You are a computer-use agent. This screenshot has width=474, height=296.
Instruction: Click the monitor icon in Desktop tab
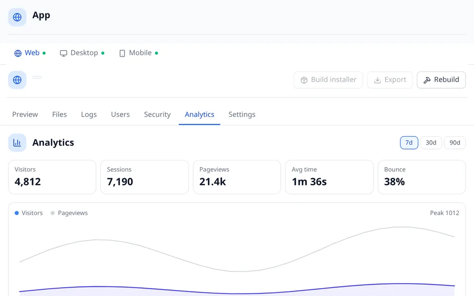pos(64,53)
